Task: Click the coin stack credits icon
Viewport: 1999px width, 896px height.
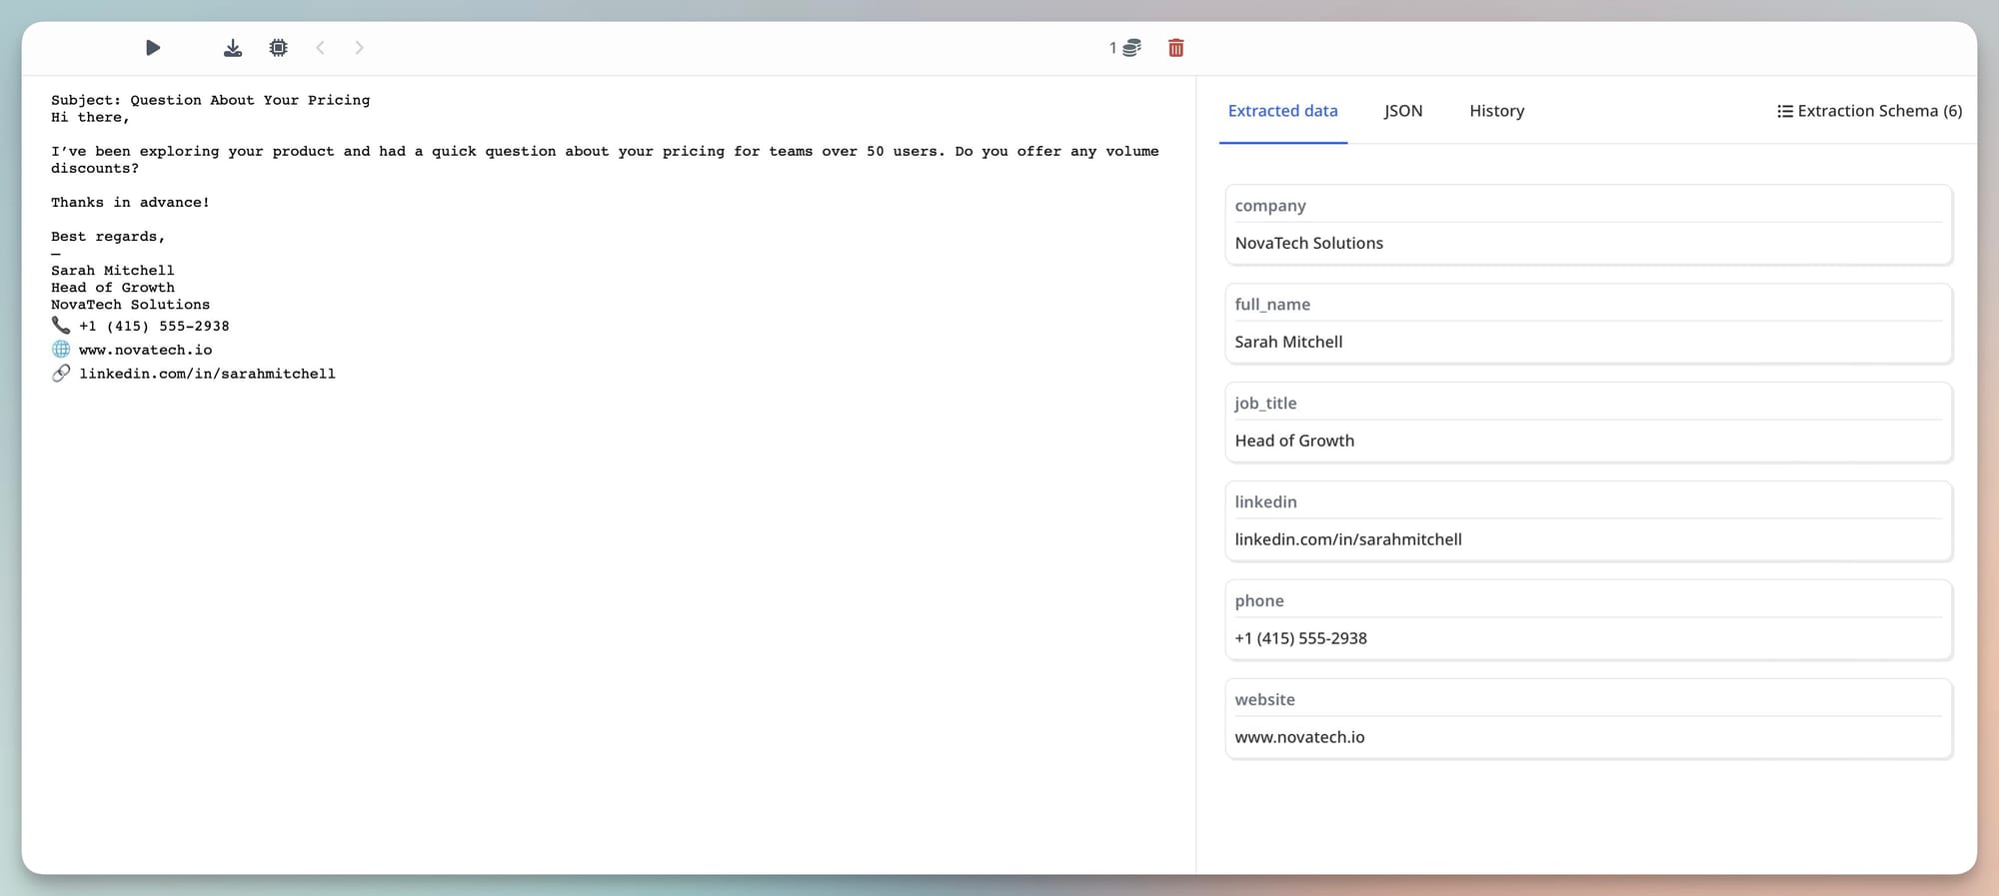Action: [x=1131, y=48]
